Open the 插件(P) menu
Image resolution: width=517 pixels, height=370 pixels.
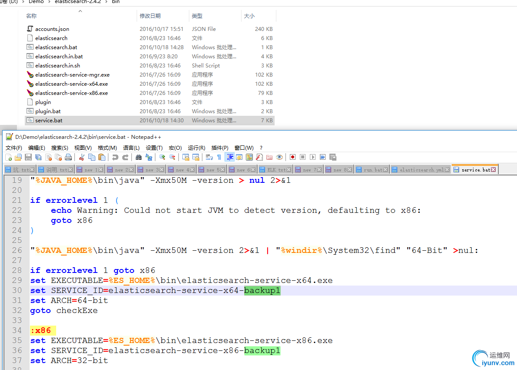[x=220, y=148]
